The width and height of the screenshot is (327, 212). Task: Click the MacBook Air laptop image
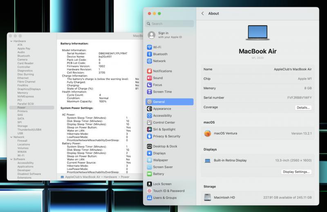[258, 33]
